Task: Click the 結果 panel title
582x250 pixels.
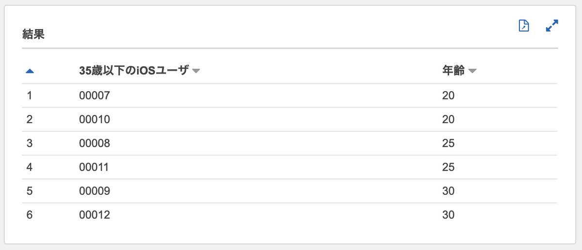Action: [x=33, y=34]
